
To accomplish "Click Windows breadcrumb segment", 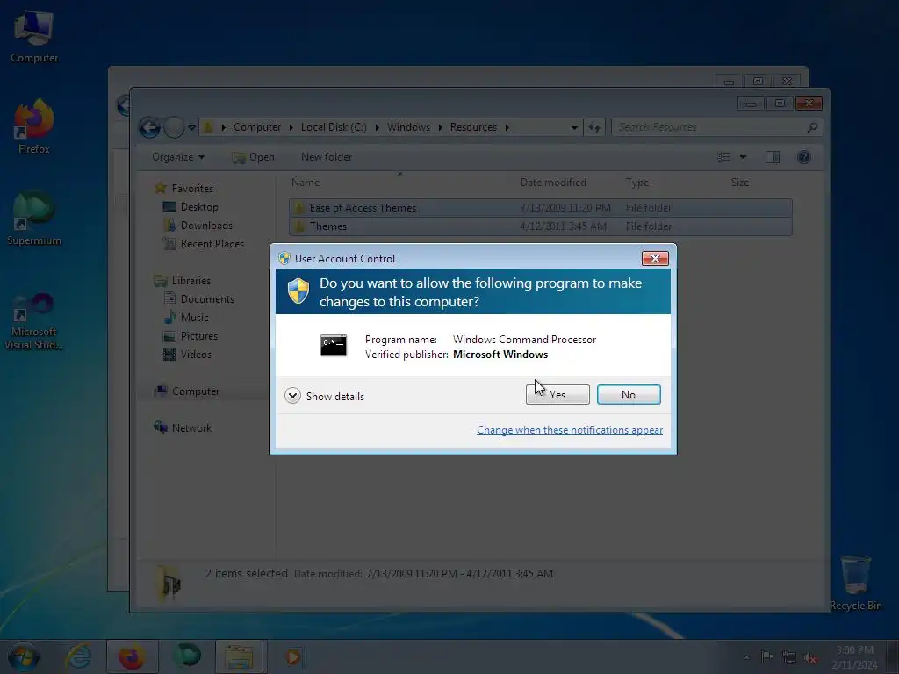I will point(408,127).
